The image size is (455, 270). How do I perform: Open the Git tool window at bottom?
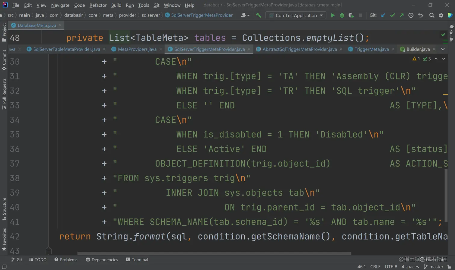[17, 259]
